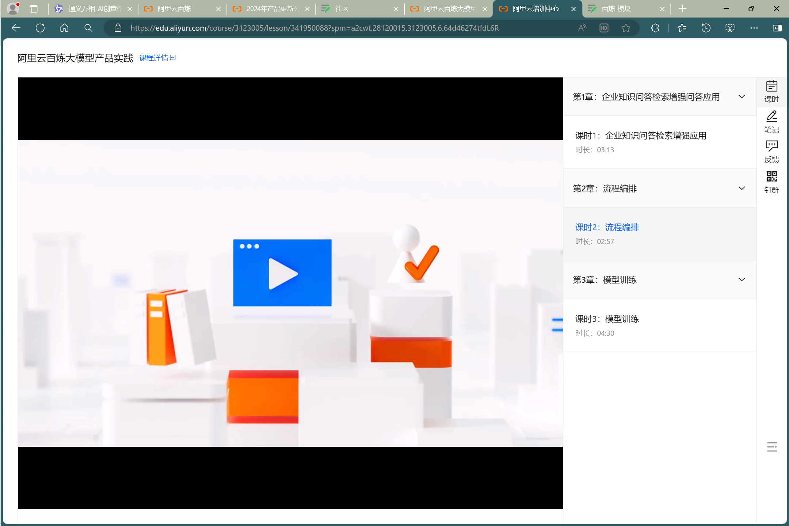789x526 pixels.
Task: Collapse the sidebar using the list icon
Action: click(x=772, y=447)
